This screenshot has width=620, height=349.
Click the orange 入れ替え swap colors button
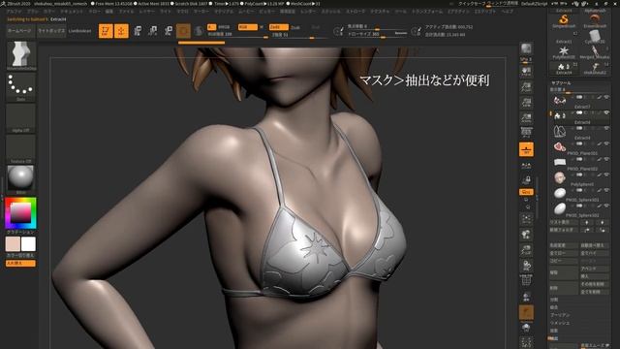(20, 263)
